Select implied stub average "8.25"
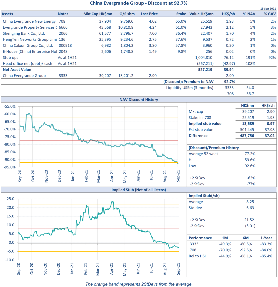The image size is (278, 287). pos(250,202)
